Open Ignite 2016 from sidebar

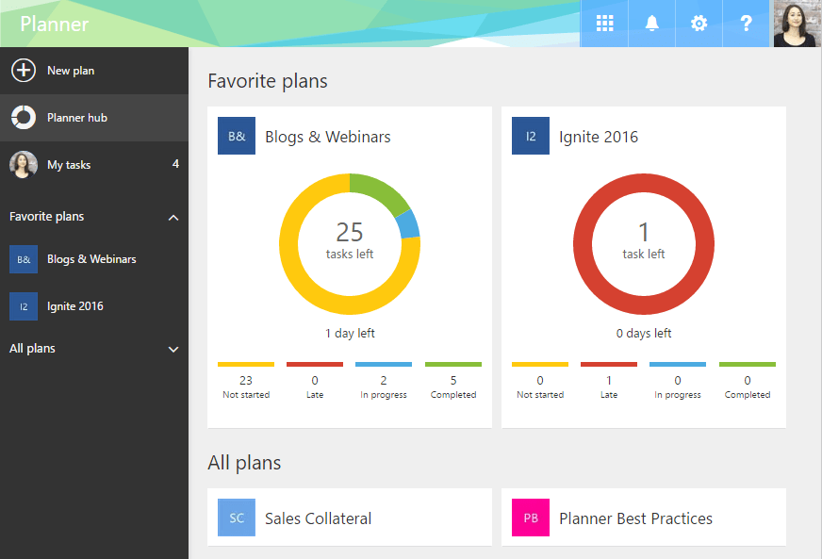[x=94, y=306]
